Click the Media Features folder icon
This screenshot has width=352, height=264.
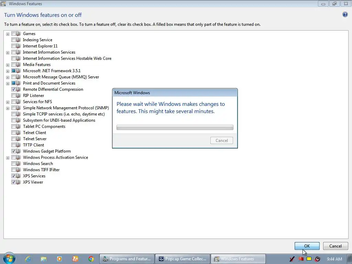point(19,65)
